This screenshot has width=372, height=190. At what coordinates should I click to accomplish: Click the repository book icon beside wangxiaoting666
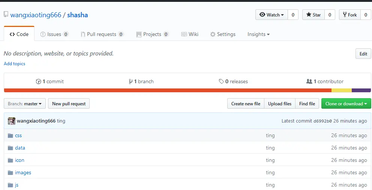[x=6, y=15]
